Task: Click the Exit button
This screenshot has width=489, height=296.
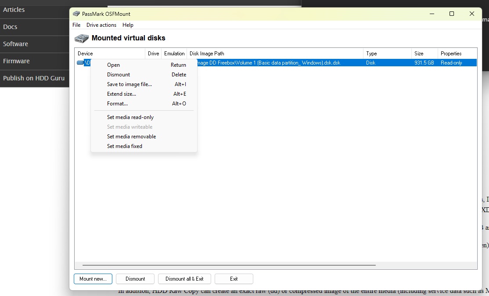Action: (x=234, y=279)
